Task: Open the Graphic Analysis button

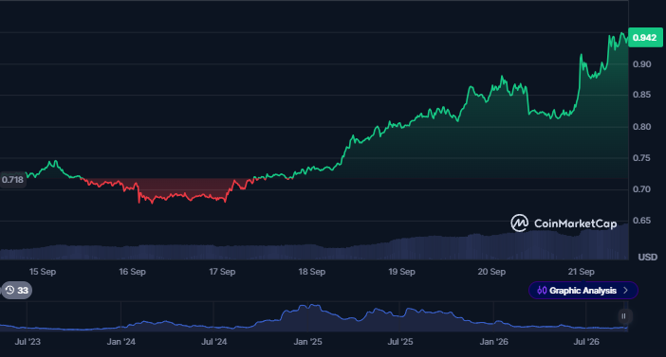Action: click(583, 291)
